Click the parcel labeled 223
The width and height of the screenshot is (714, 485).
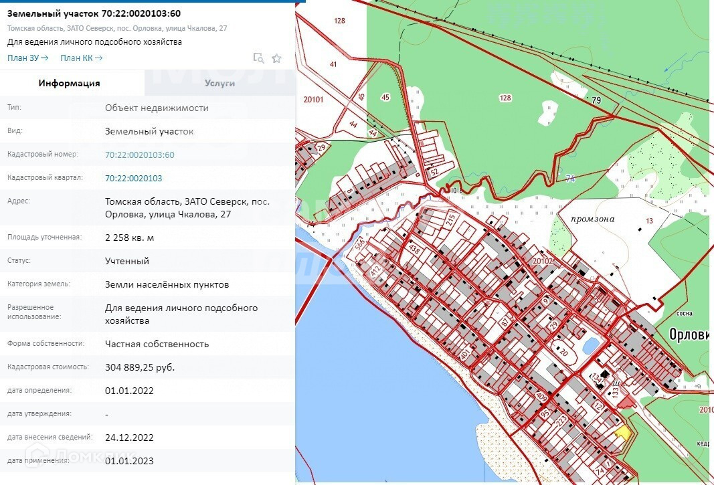(x=562, y=420)
